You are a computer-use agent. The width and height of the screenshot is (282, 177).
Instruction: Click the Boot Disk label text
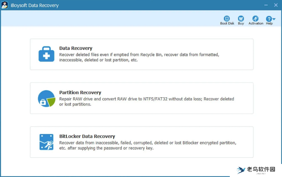coord(227,23)
